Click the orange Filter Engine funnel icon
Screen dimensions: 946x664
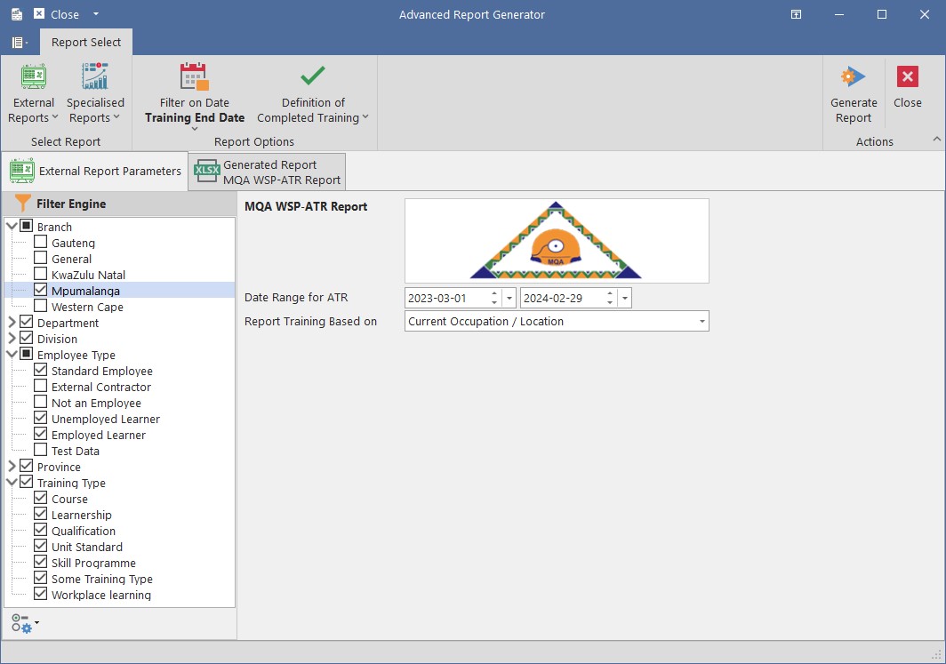point(22,204)
